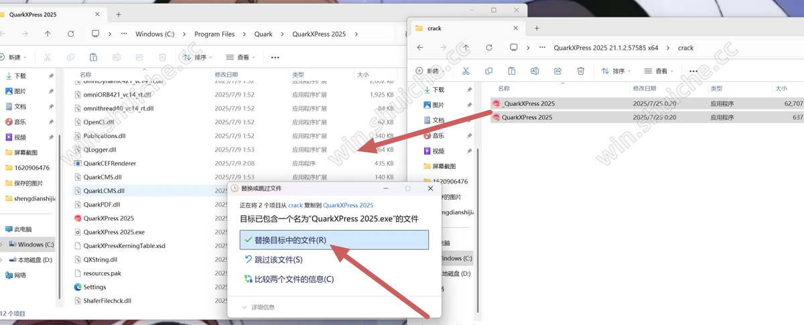
Task: Select QuarkLCMS.dll in left file list
Action: pyautogui.click(x=103, y=191)
